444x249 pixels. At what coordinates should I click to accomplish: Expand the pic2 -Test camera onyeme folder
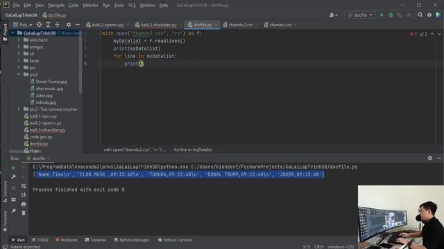click(x=19, y=109)
